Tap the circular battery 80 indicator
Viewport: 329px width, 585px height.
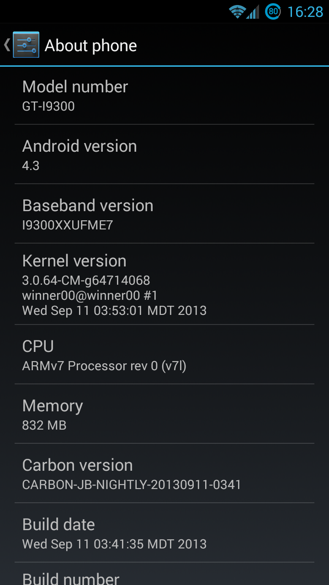click(273, 11)
